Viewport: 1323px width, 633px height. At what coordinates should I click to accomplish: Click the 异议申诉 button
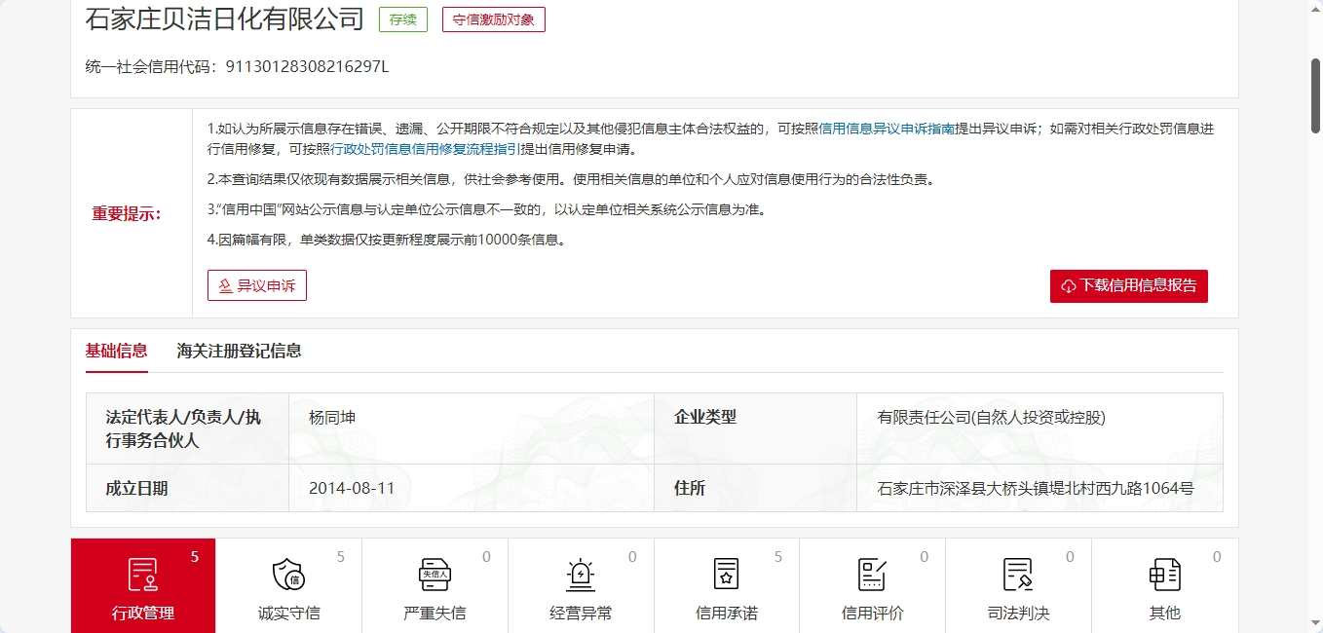(x=257, y=285)
